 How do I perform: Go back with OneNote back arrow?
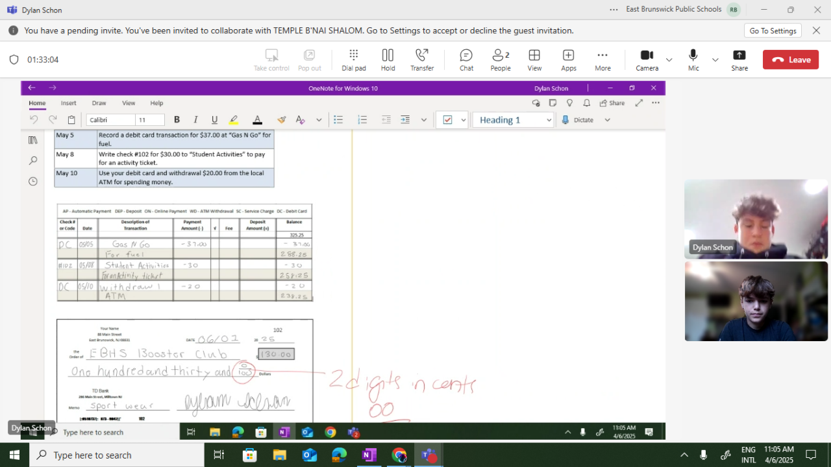tap(32, 88)
